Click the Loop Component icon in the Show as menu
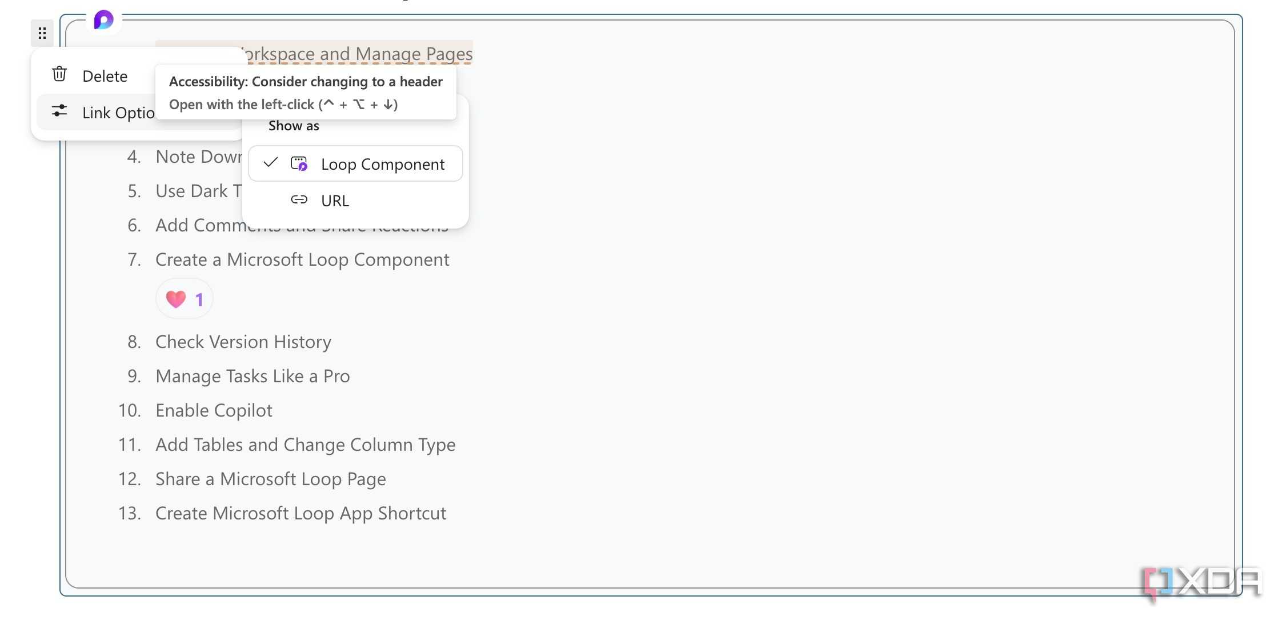 click(299, 164)
